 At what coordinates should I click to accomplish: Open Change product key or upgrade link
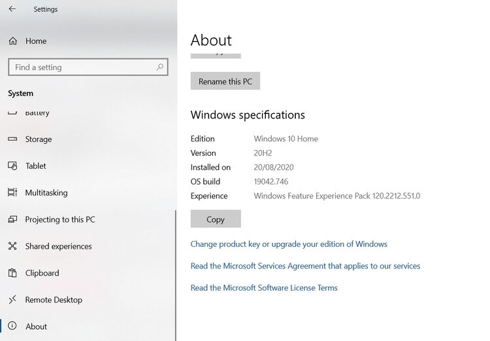(x=289, y=244)
